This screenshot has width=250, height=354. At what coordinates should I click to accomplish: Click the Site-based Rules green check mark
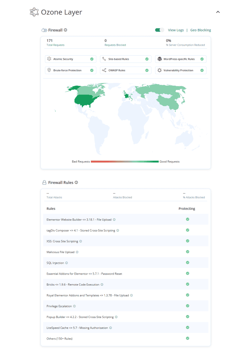click(x=147, y=59)
